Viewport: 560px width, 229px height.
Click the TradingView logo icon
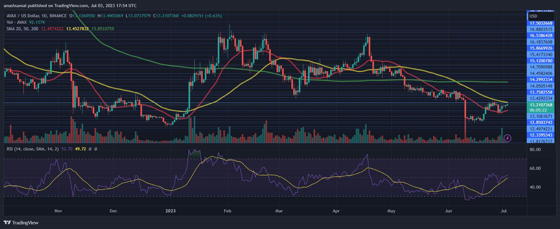click(x=7, y=223)
